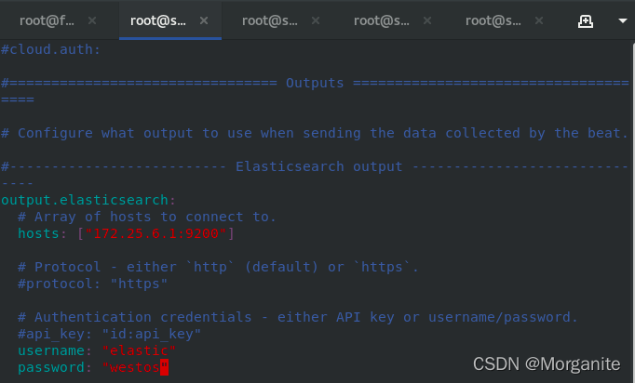Place cursor on output.elasticsearch: line
635x383 pixels.
(88, 200)
